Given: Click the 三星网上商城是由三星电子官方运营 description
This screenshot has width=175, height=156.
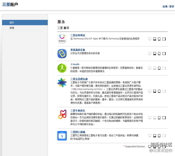Looking at the screenshot, I should pos(104,137).
